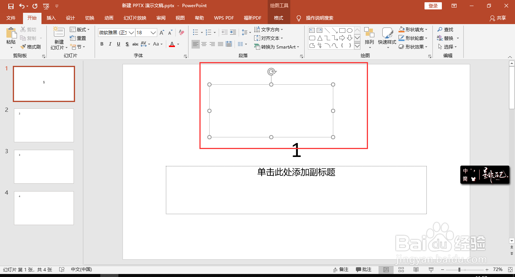Toggle Bold formatting
Viewport: 515px width, 277px height.
click(x=102, y=44)
